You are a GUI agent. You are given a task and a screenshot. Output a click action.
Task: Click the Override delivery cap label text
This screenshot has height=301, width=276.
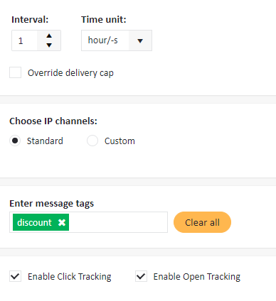[70, 73]
